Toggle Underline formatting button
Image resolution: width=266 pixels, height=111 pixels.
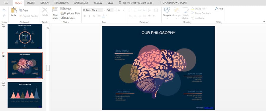[94, 16]
